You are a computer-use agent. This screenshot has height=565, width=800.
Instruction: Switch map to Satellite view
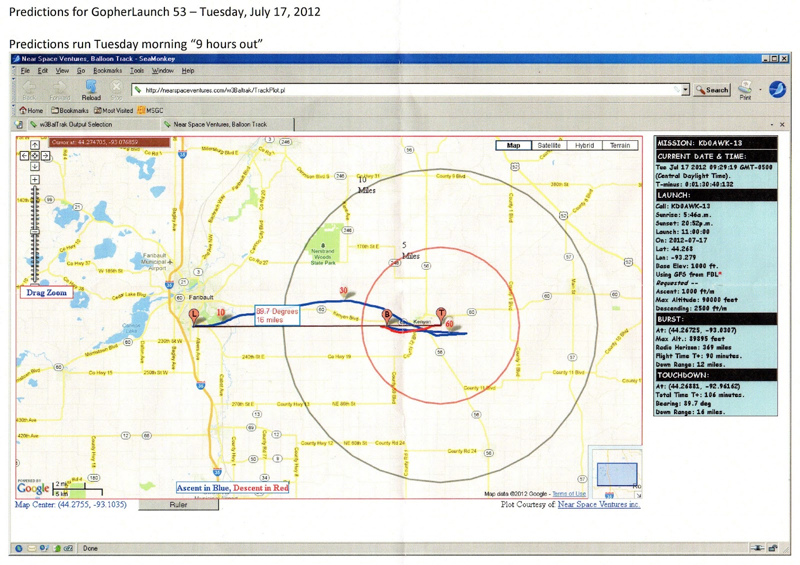tap(549, 145)
